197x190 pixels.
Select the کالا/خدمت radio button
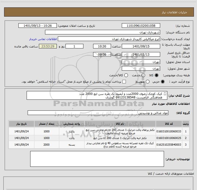pos(126,75)
